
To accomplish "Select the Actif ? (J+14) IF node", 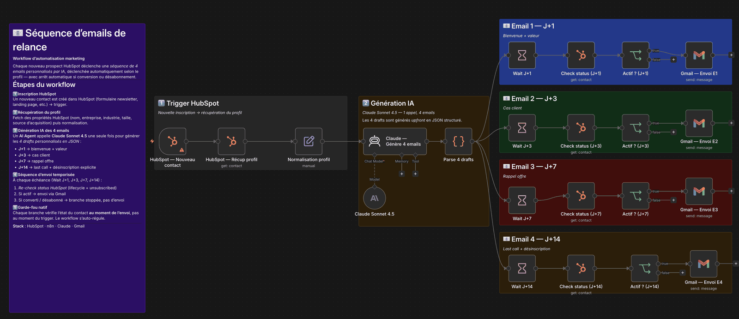I will (x=644, y=268).
